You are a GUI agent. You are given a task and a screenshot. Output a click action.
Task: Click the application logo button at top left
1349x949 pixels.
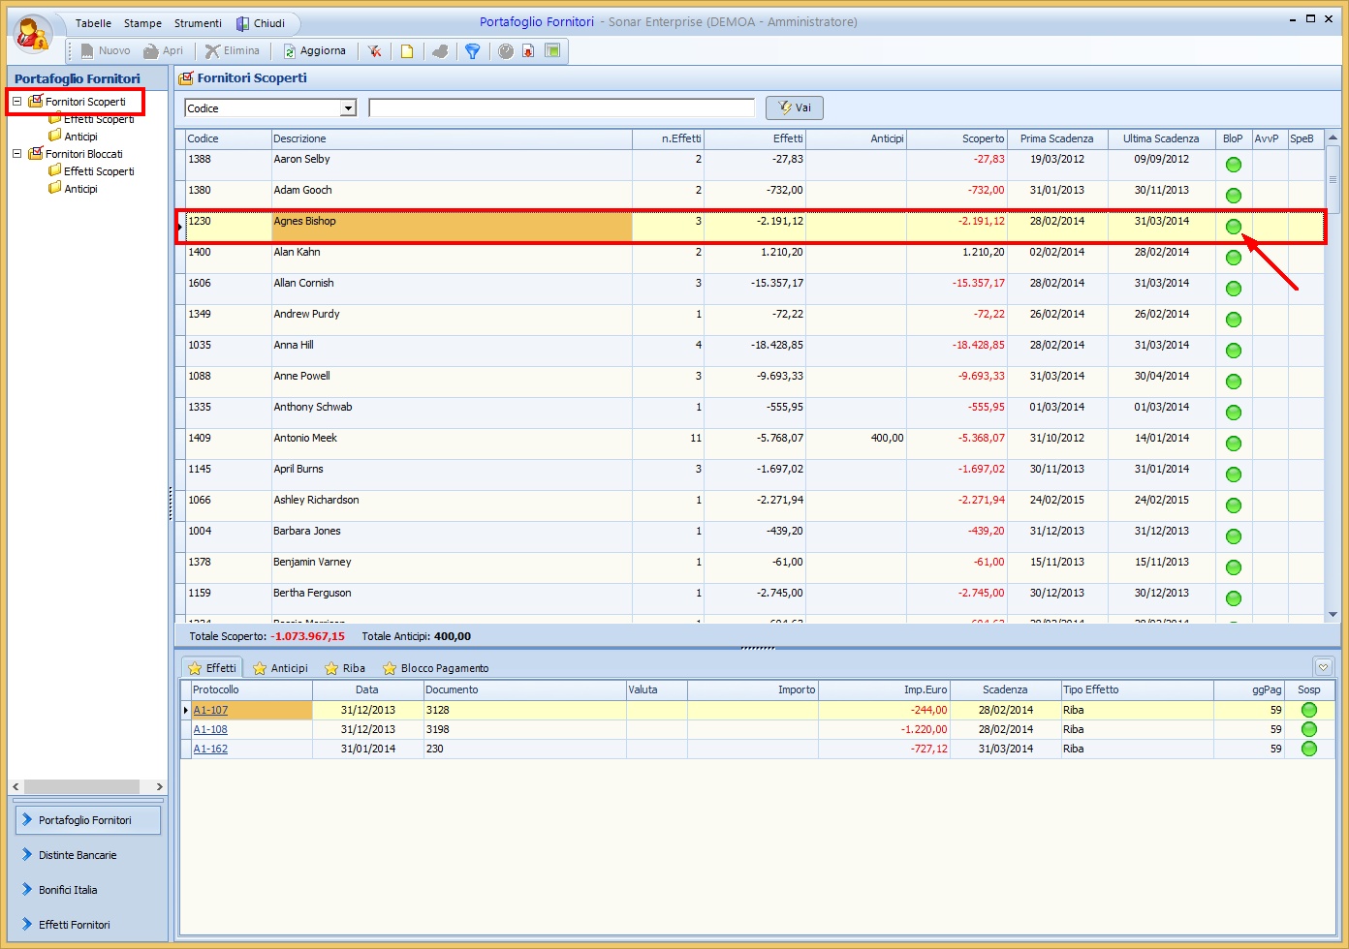(x=34, y=34)
